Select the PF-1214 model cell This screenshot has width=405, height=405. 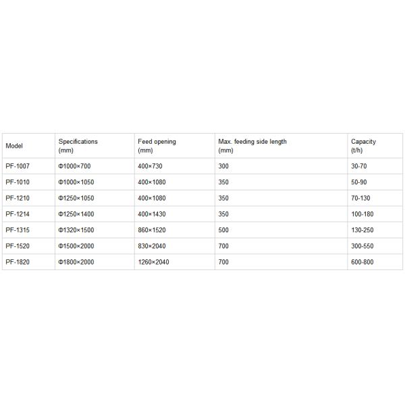(x=18, y=214)
